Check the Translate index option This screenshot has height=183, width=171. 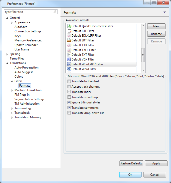click(x=69, y=92)
